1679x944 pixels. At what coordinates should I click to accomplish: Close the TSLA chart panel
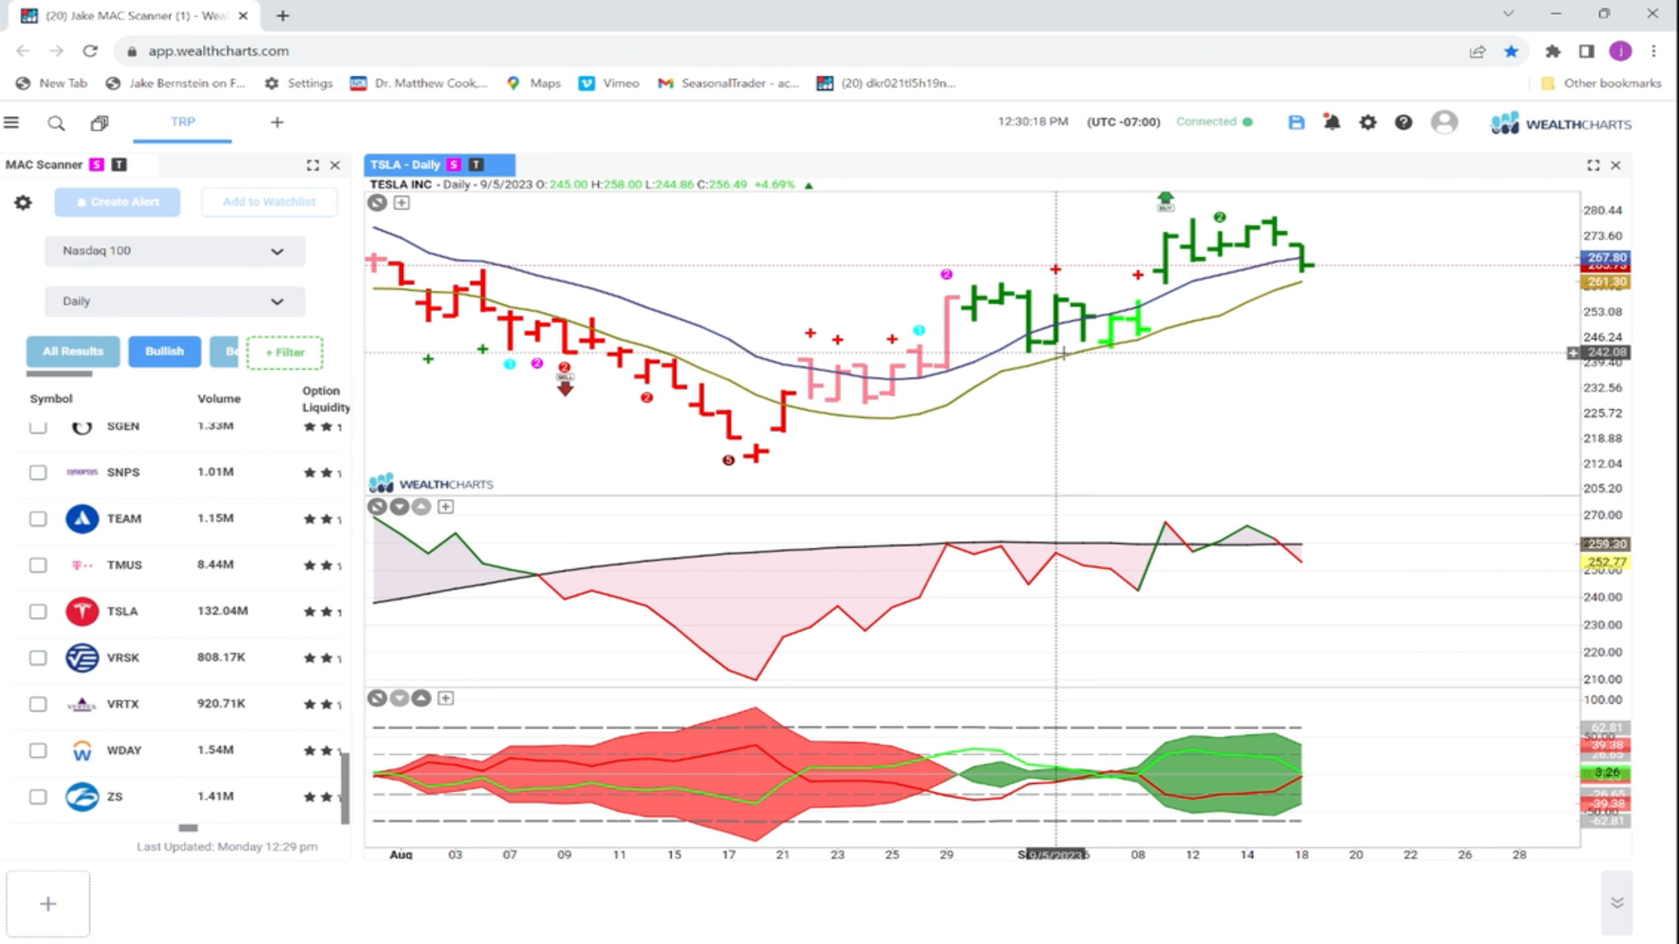(x=1615, y=165)
